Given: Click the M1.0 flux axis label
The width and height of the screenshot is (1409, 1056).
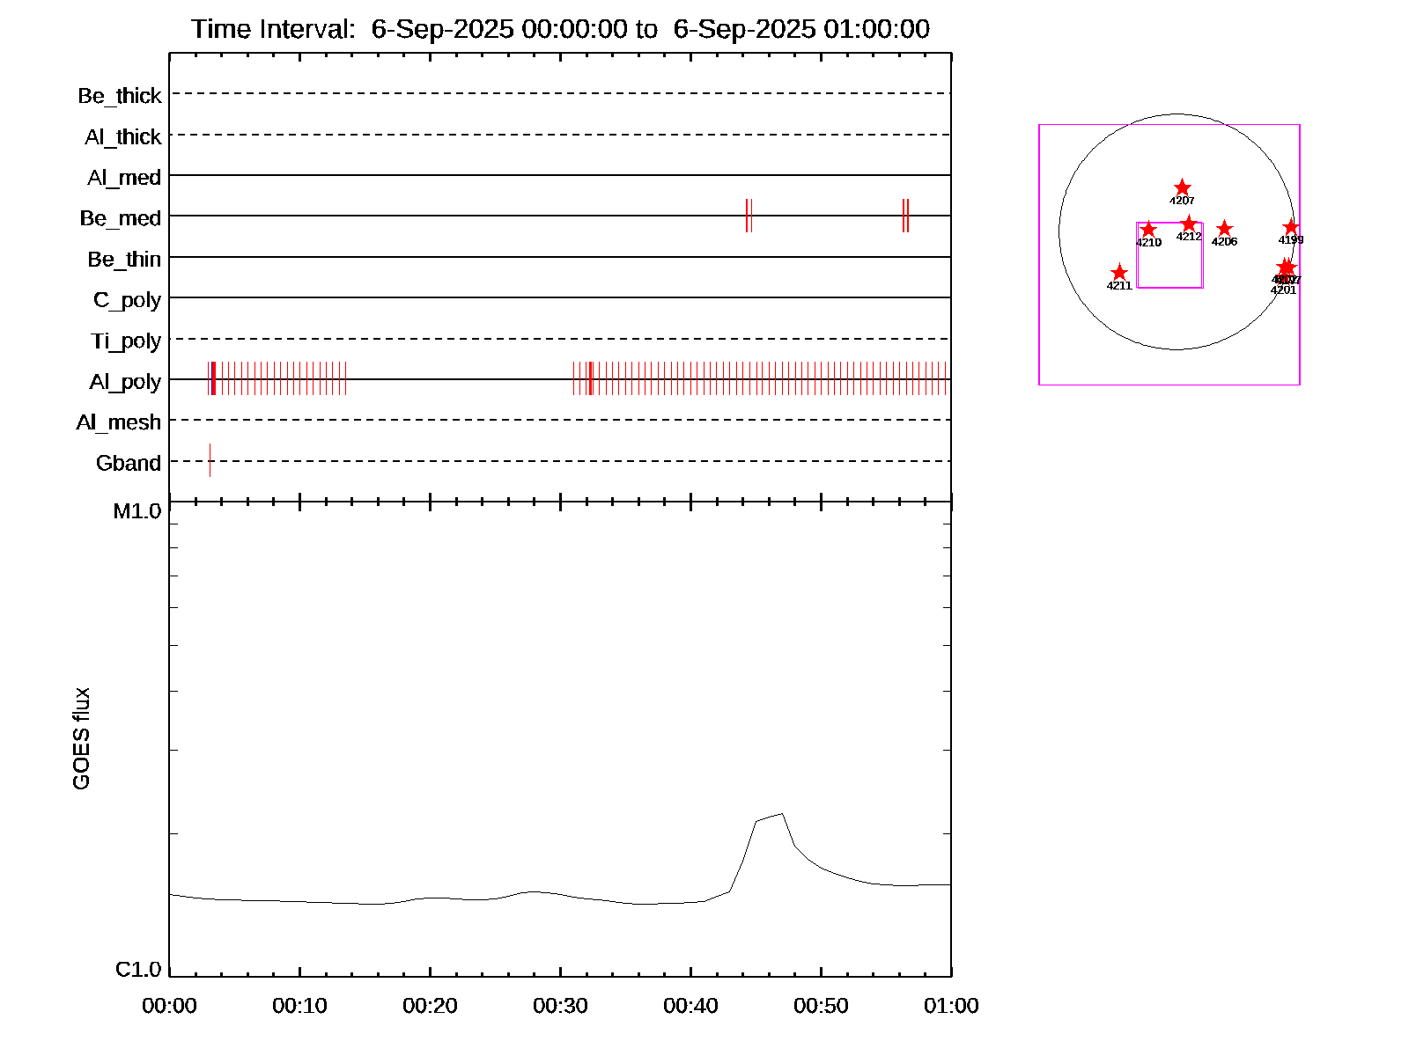Looking at the screenshot, I should (137, 511).
